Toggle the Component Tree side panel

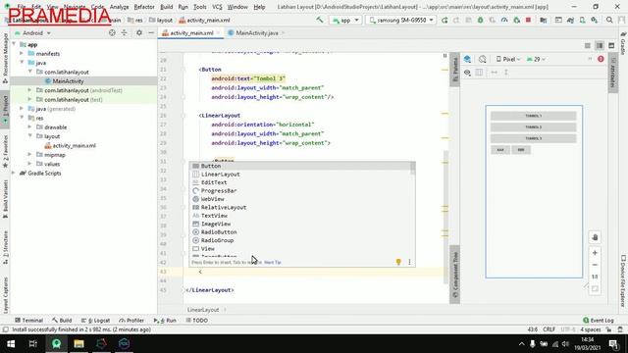coord(454,275)
